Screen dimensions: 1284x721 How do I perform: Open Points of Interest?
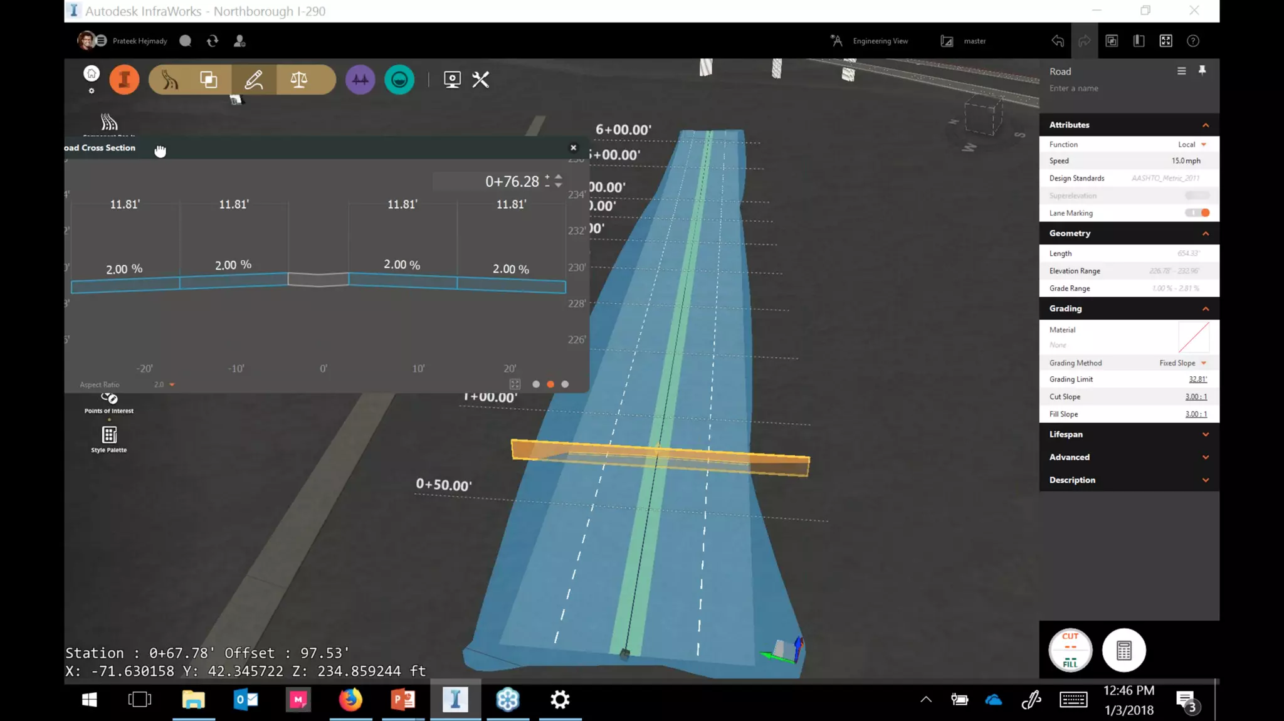click(x=109, y=403)
